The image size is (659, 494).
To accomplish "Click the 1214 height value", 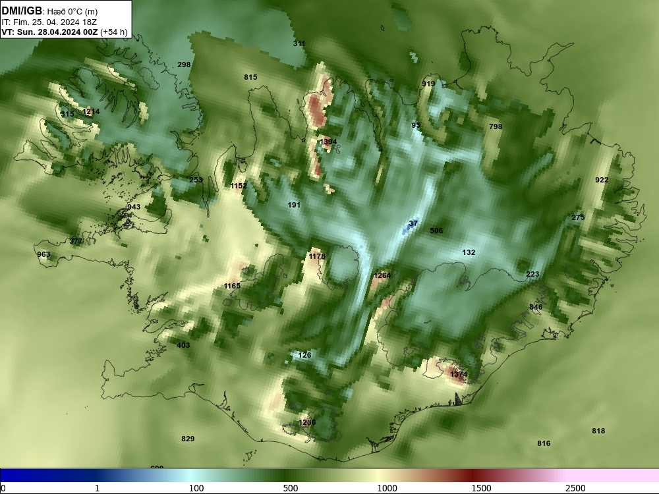I will 91,112.
